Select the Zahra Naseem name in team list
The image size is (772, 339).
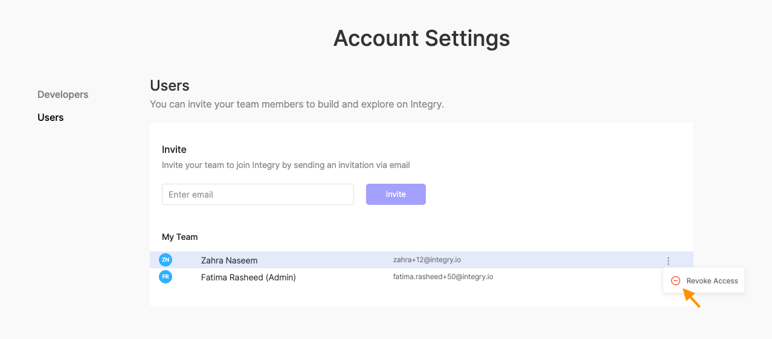(230, 260)
